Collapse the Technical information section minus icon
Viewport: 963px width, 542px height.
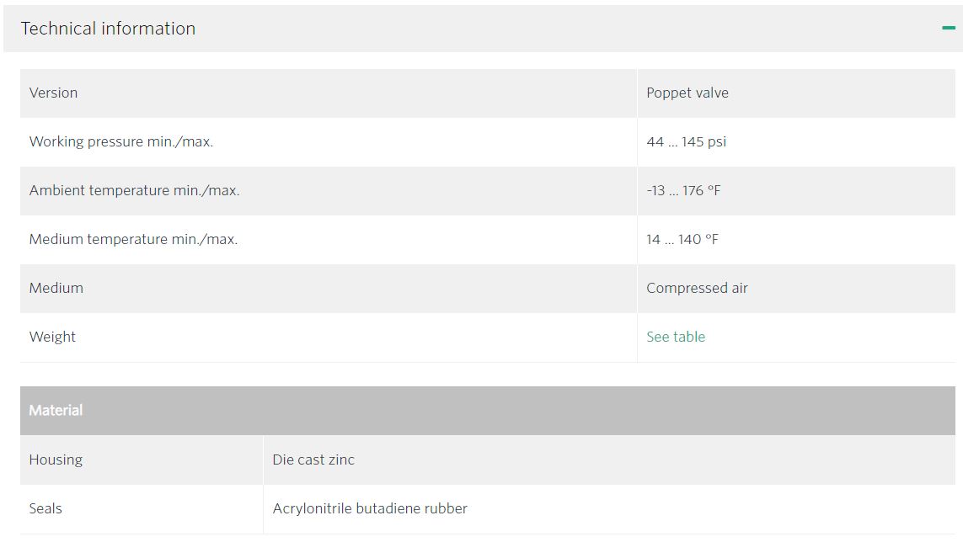[949, 28]
